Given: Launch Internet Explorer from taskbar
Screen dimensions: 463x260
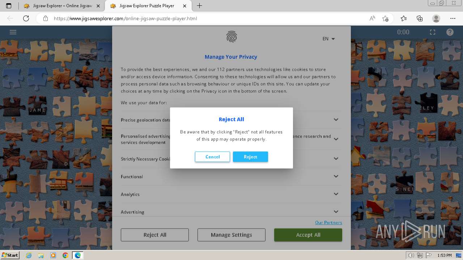Looking at the screenshot, I should (x=29, y=255).
